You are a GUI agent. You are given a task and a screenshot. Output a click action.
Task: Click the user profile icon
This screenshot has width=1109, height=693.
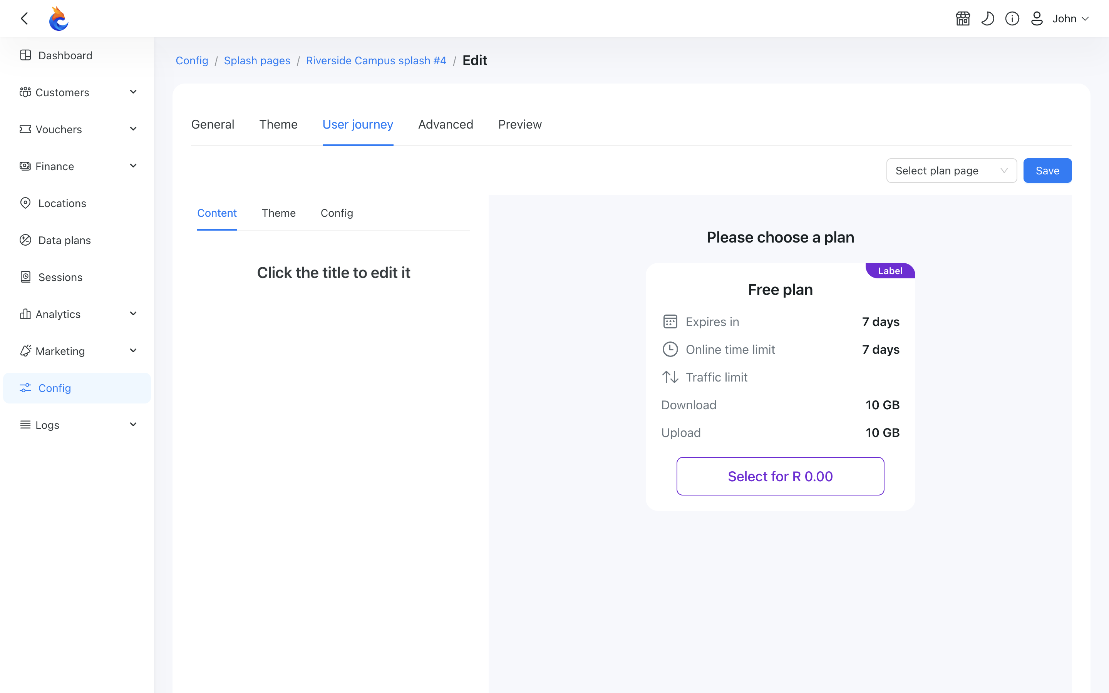(x=1037, y=19)
